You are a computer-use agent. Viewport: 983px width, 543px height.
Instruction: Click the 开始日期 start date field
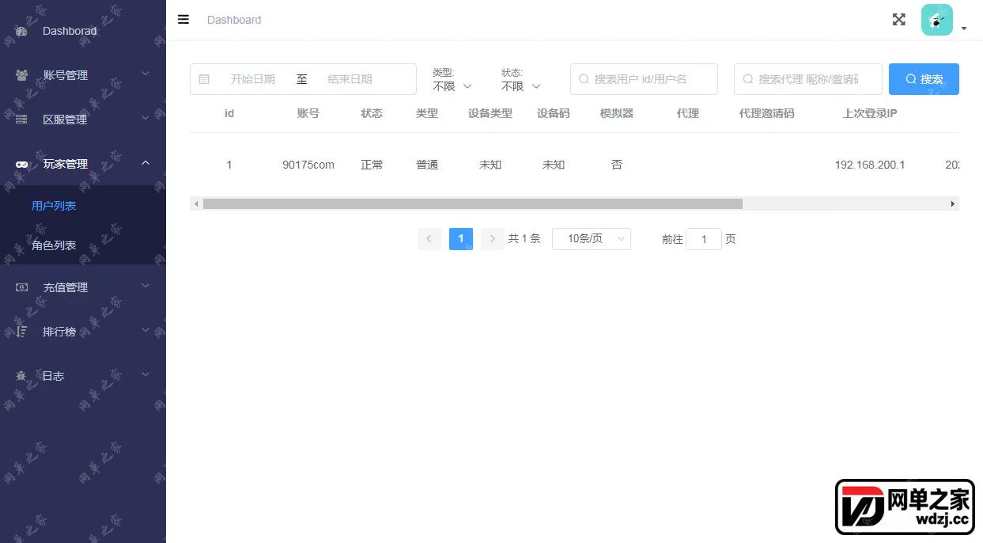click(x=253, y=79)
